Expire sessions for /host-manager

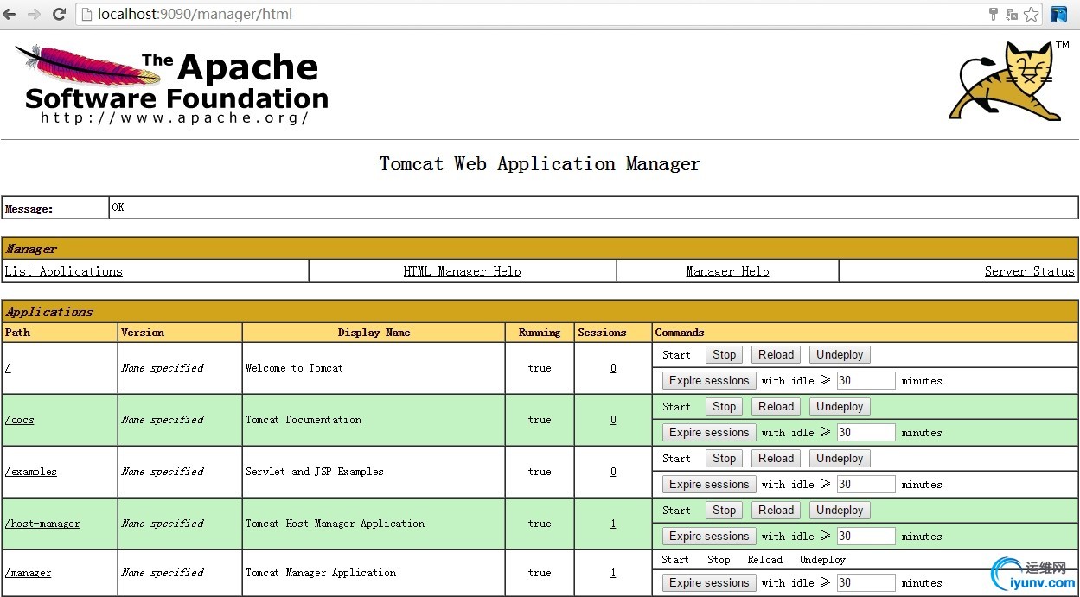(x=709, y=536)
